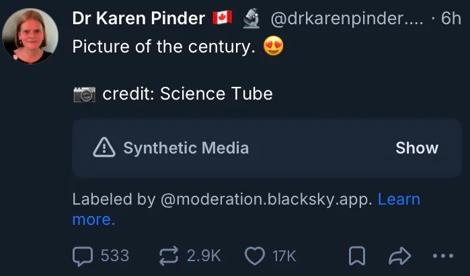Click the "Picture of the century." post text
Viewport: 470px width, 276px height.
coord(164,48)
